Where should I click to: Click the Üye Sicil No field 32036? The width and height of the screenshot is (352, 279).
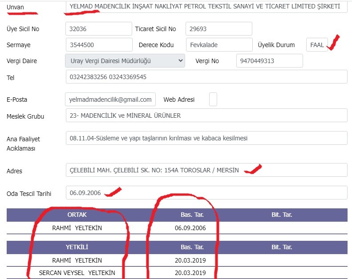(x=99, y=29)
